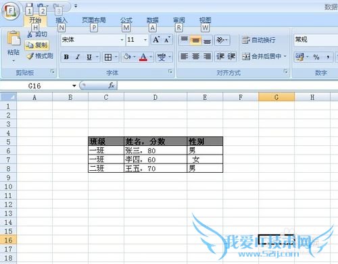Align text right
The image size is (338, 264).
click(207, 56)
